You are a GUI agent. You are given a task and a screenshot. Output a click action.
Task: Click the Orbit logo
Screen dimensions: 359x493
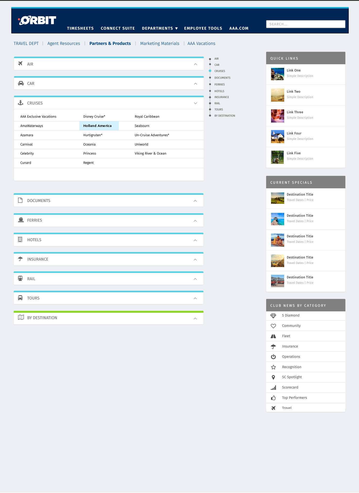click(37, 20)
